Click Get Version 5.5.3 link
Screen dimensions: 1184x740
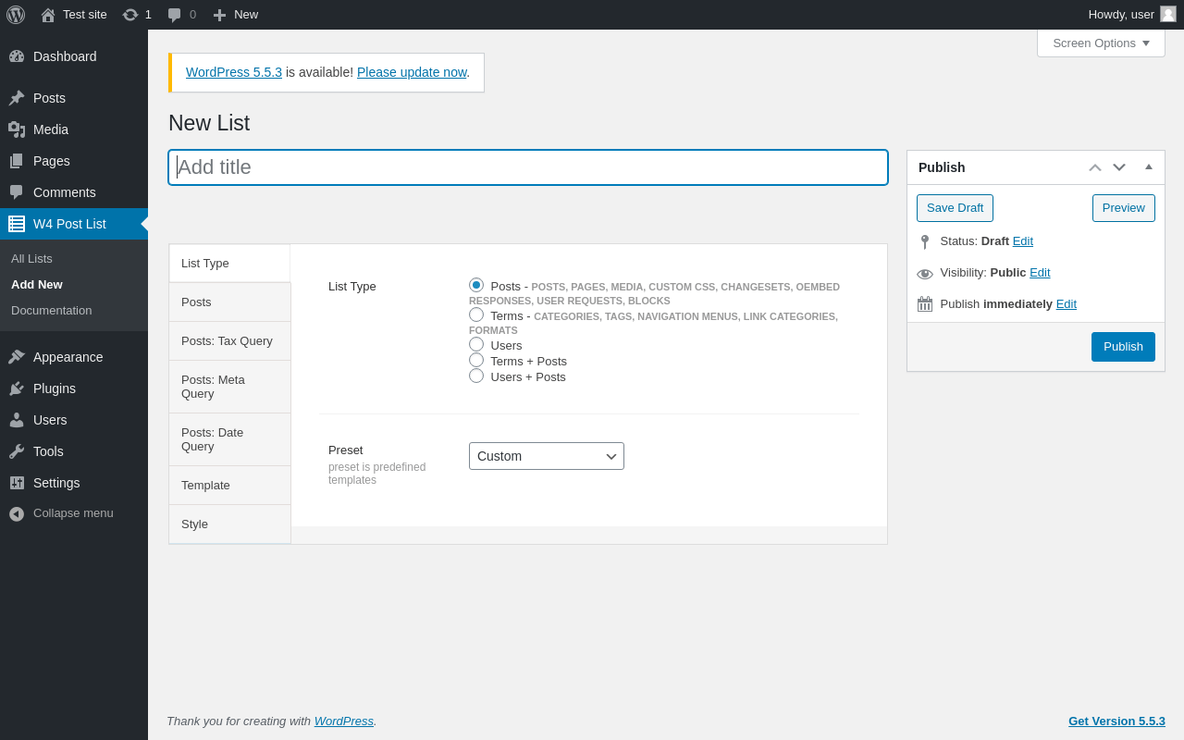tap(1116, 721)
